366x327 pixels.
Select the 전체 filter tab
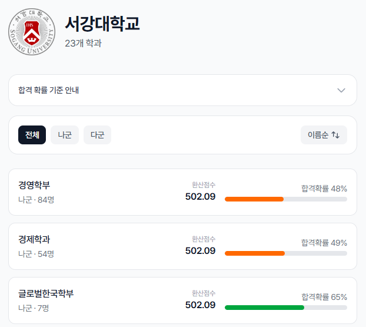(32, 135)
